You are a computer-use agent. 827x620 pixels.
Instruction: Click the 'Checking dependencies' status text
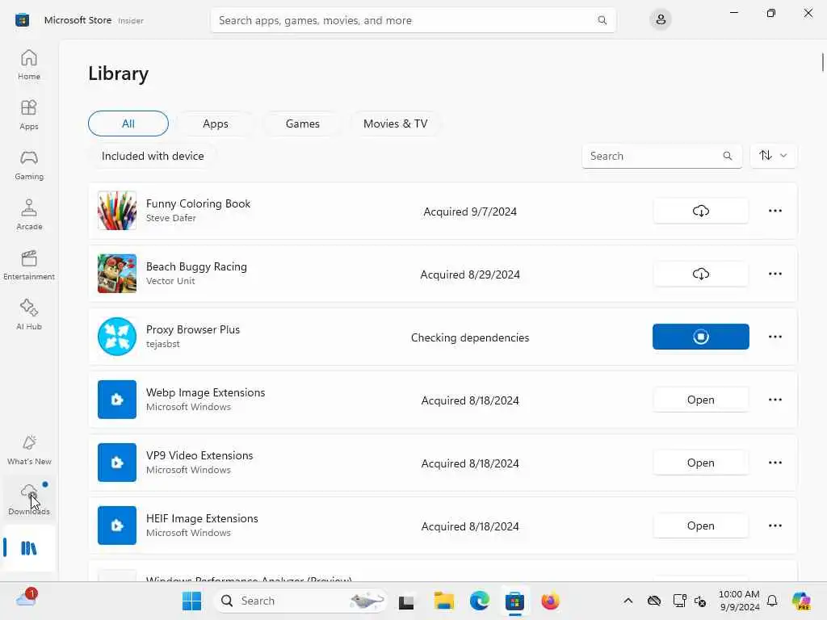pos(470,337)
